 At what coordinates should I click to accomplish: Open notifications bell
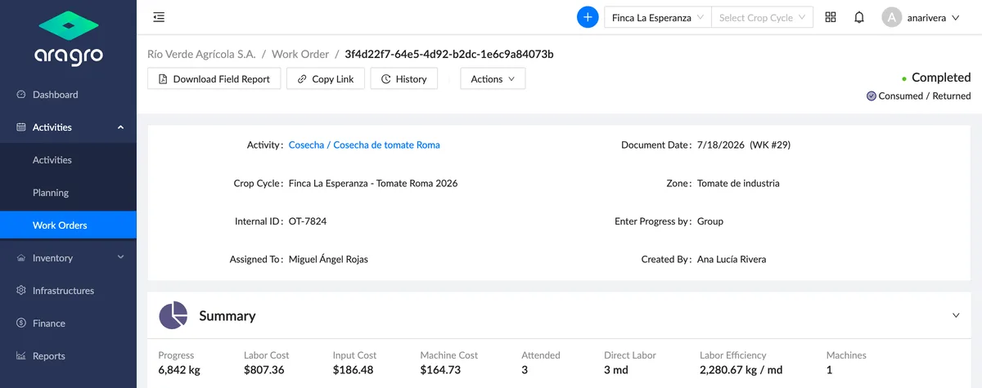pos(859,17)
